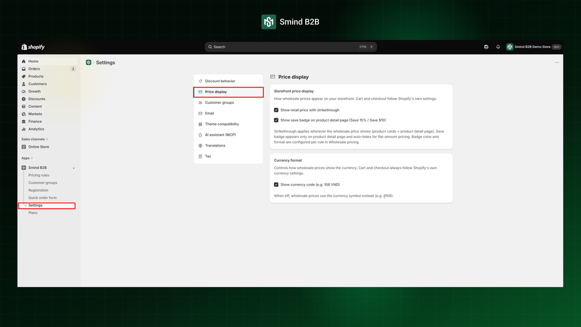Screen dimensions: 581x327
Task: Select Discount behavior settings tab
Action: click(x=228, y=81)
